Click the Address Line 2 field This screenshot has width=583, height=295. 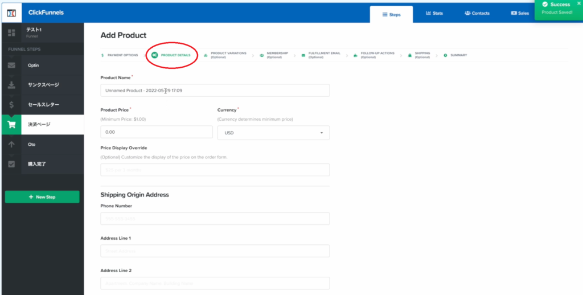click(x=215, y=284)
